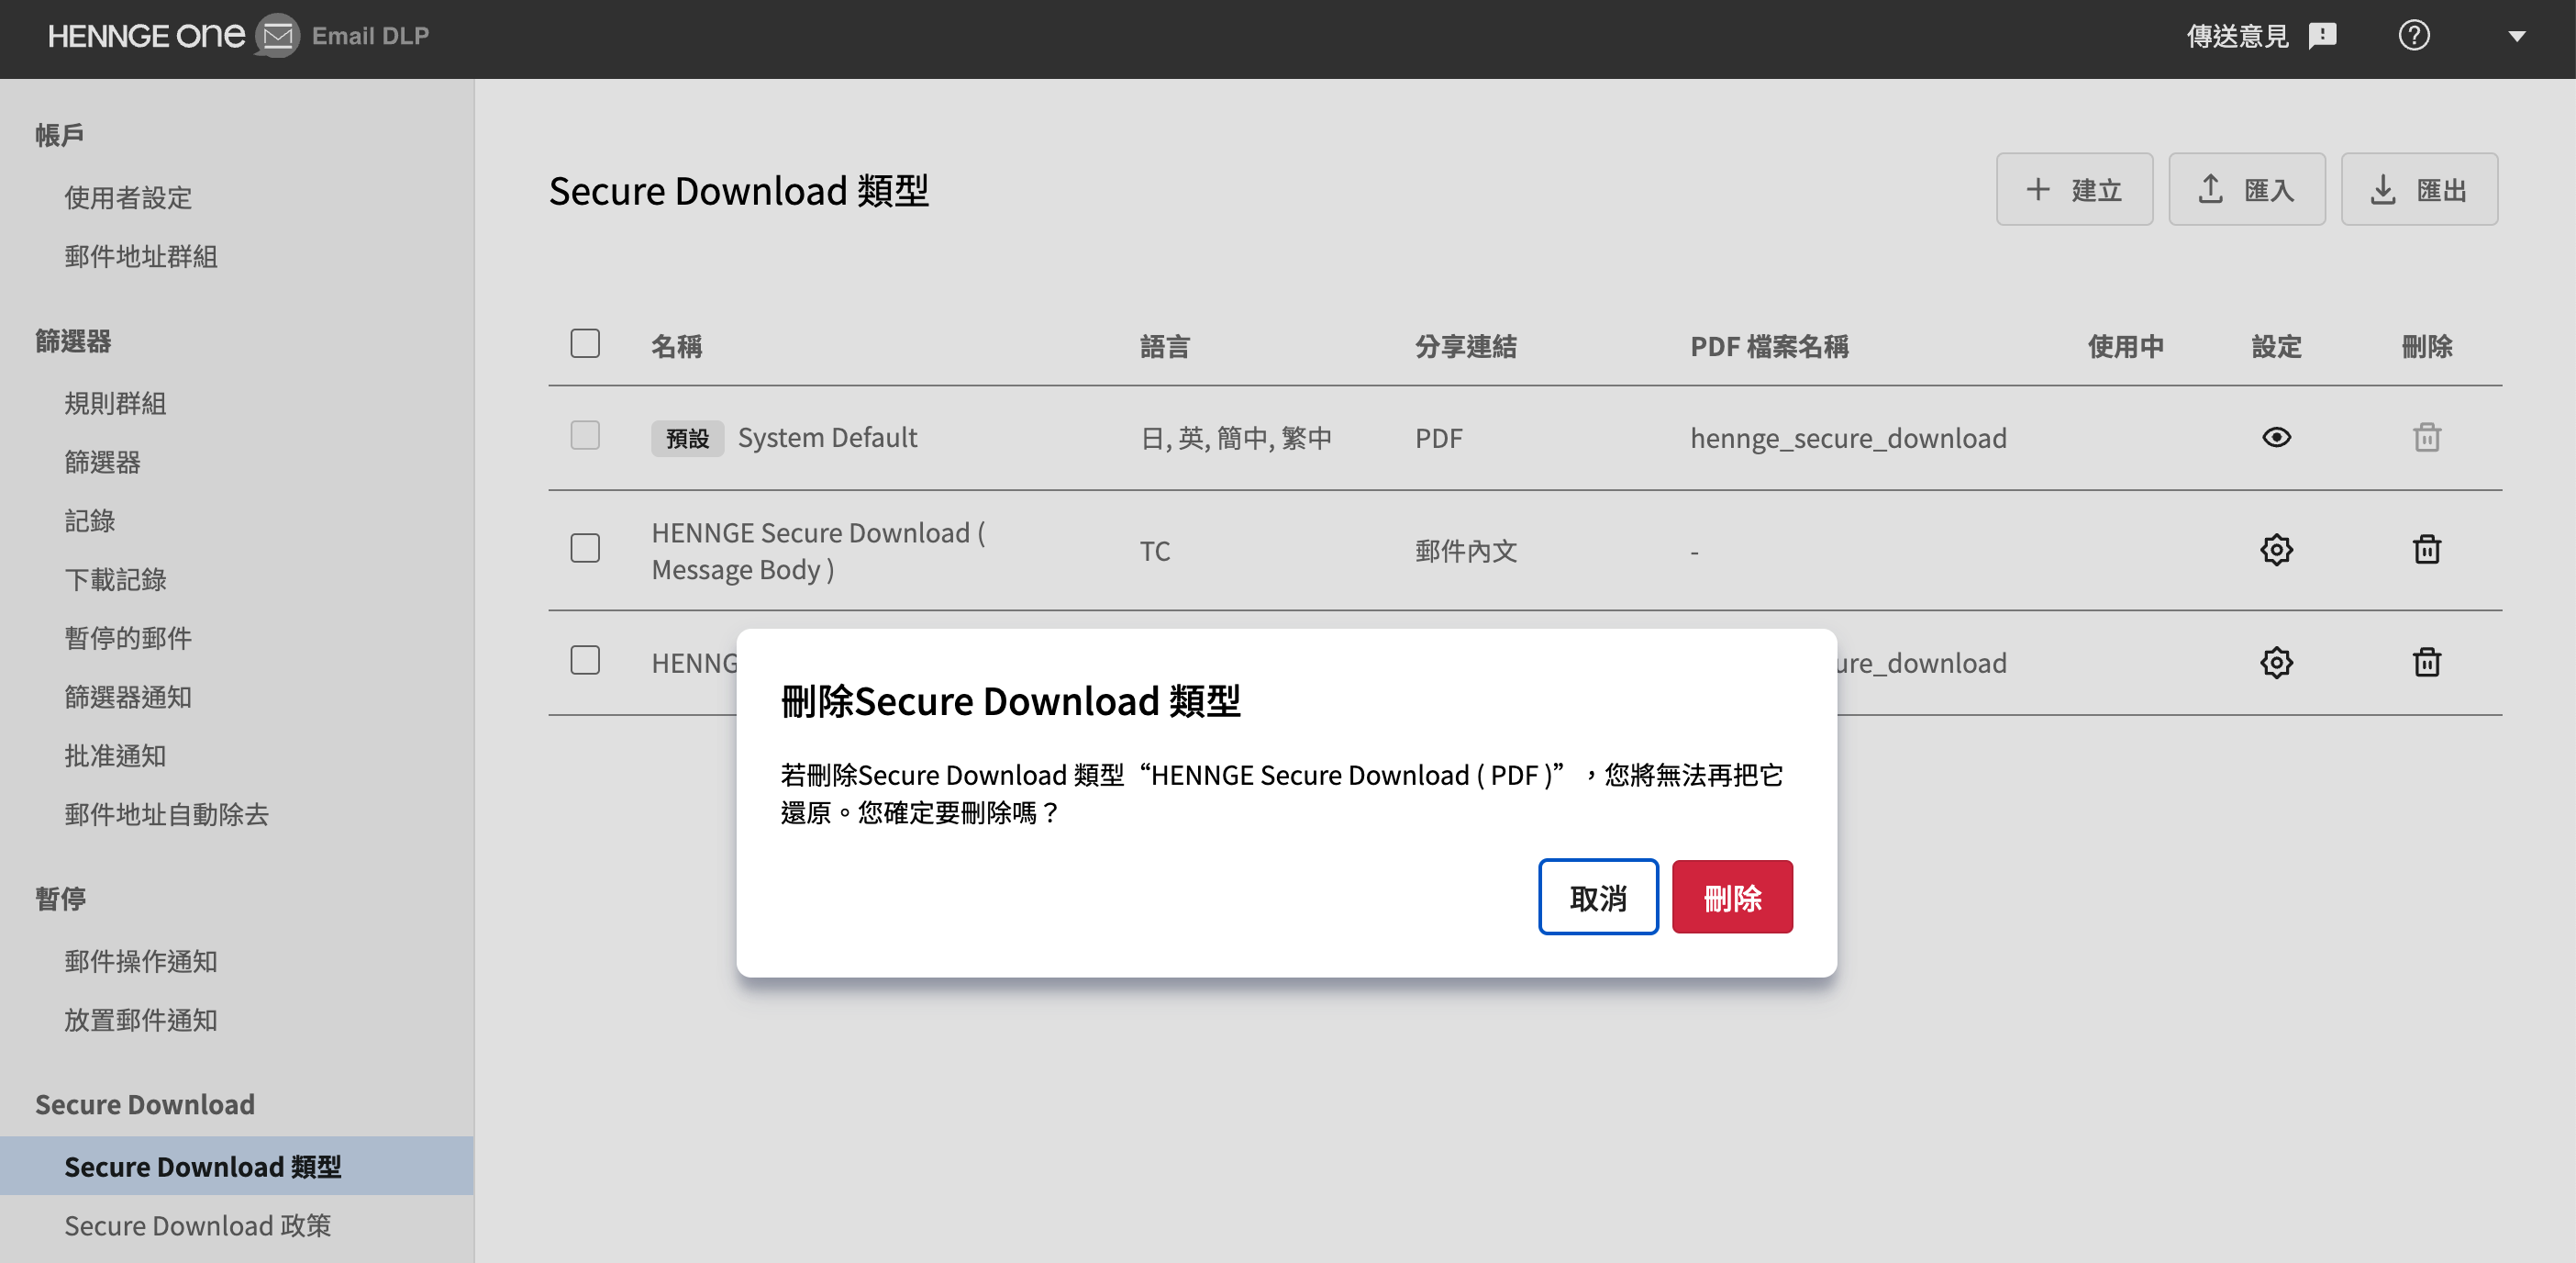Click the Email DLP envelope icon

point(277,36)
